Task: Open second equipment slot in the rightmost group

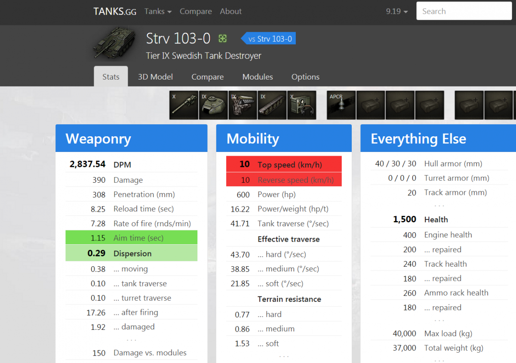Action: point(499,105)
